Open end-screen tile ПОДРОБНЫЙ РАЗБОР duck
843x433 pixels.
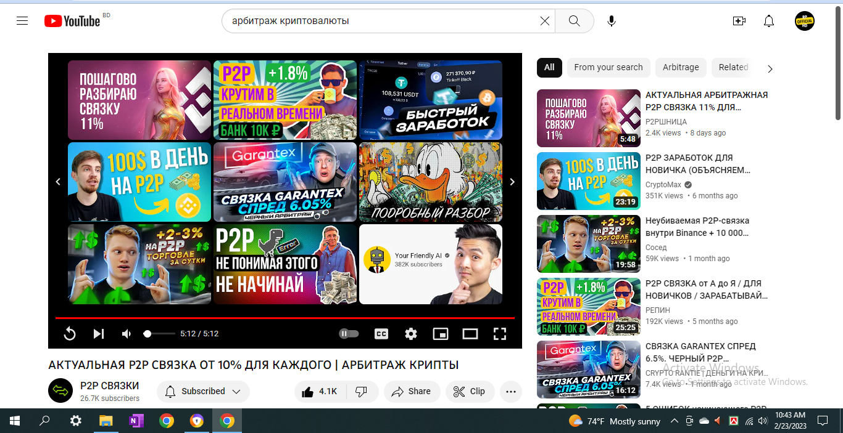click(x=431, y=182)
